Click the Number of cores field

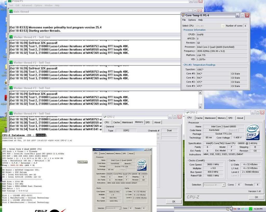245,26
